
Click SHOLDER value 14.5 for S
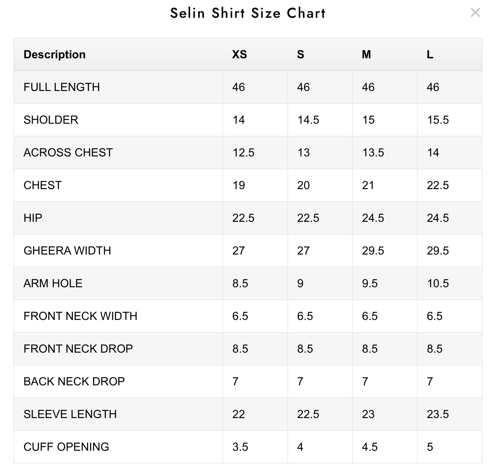coord(308,120)
